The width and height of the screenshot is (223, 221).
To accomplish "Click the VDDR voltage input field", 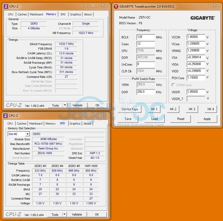I will tap(196, 92).
